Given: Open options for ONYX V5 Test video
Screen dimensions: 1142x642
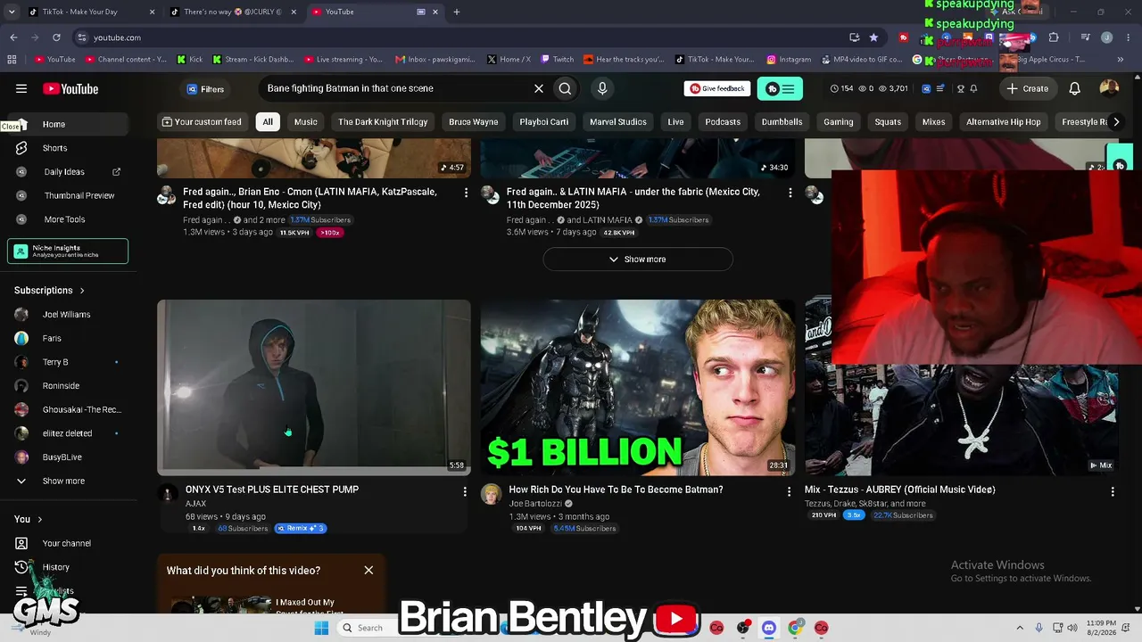Looking at the screenshot, I should 465,491.
